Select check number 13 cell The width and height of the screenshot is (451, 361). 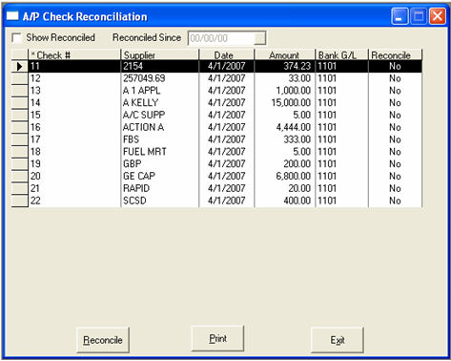tap(74, 91)
